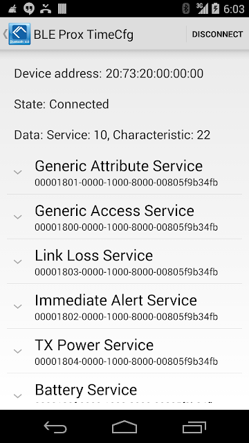Disconnect from the BLE device
The width and height of the screenshot is (249, 443).
coord(217,34)
